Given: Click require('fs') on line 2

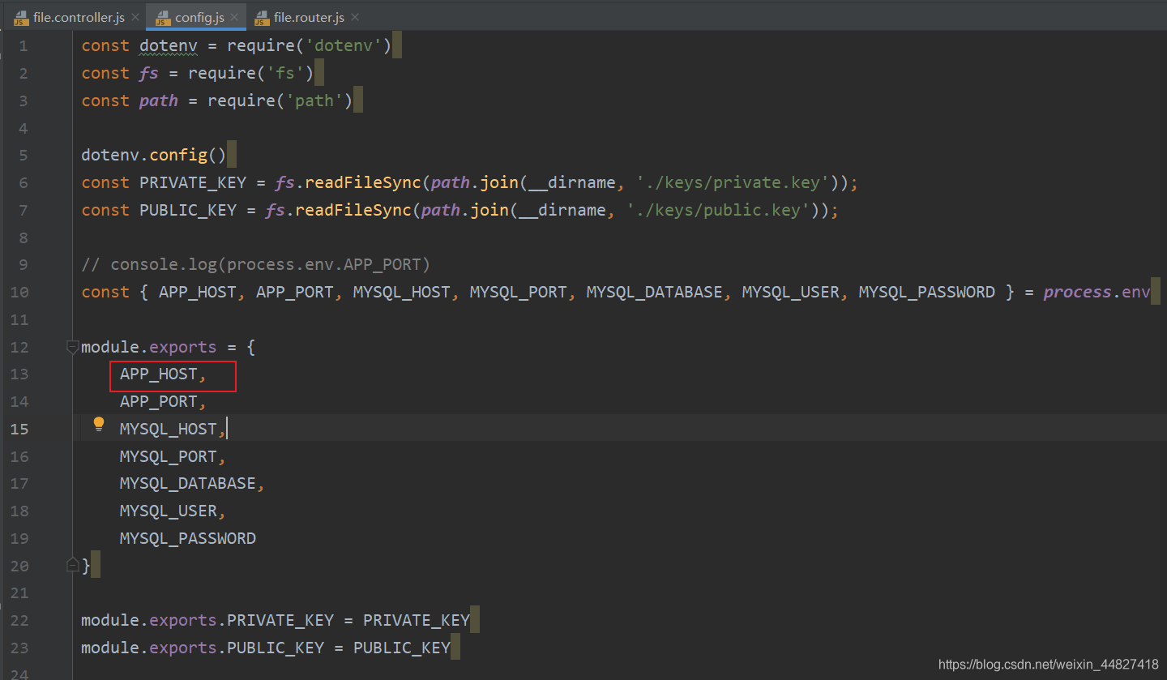Looking at the screenshot, I should [251, 74].
